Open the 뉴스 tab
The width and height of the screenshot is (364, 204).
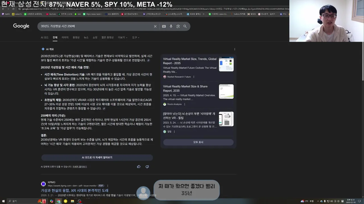86,37
